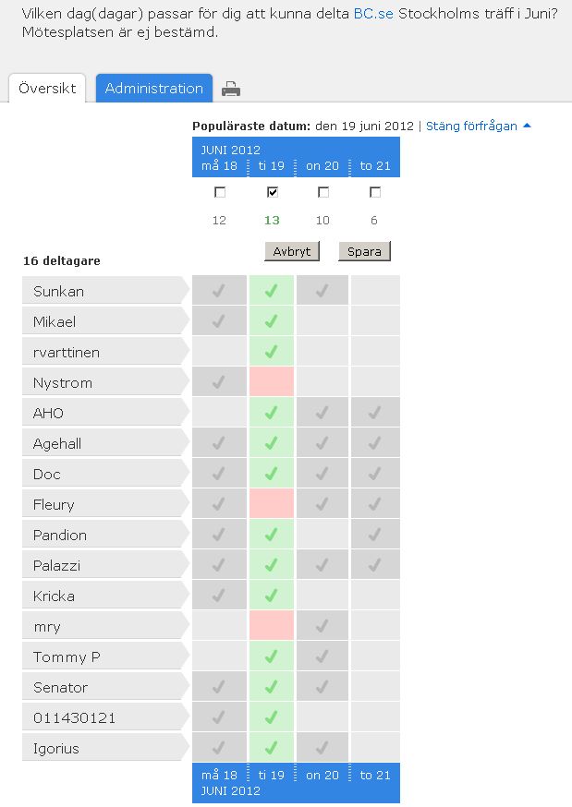Click the printer icon
This screenshot has width=572, height=807.
coord(231,90)
